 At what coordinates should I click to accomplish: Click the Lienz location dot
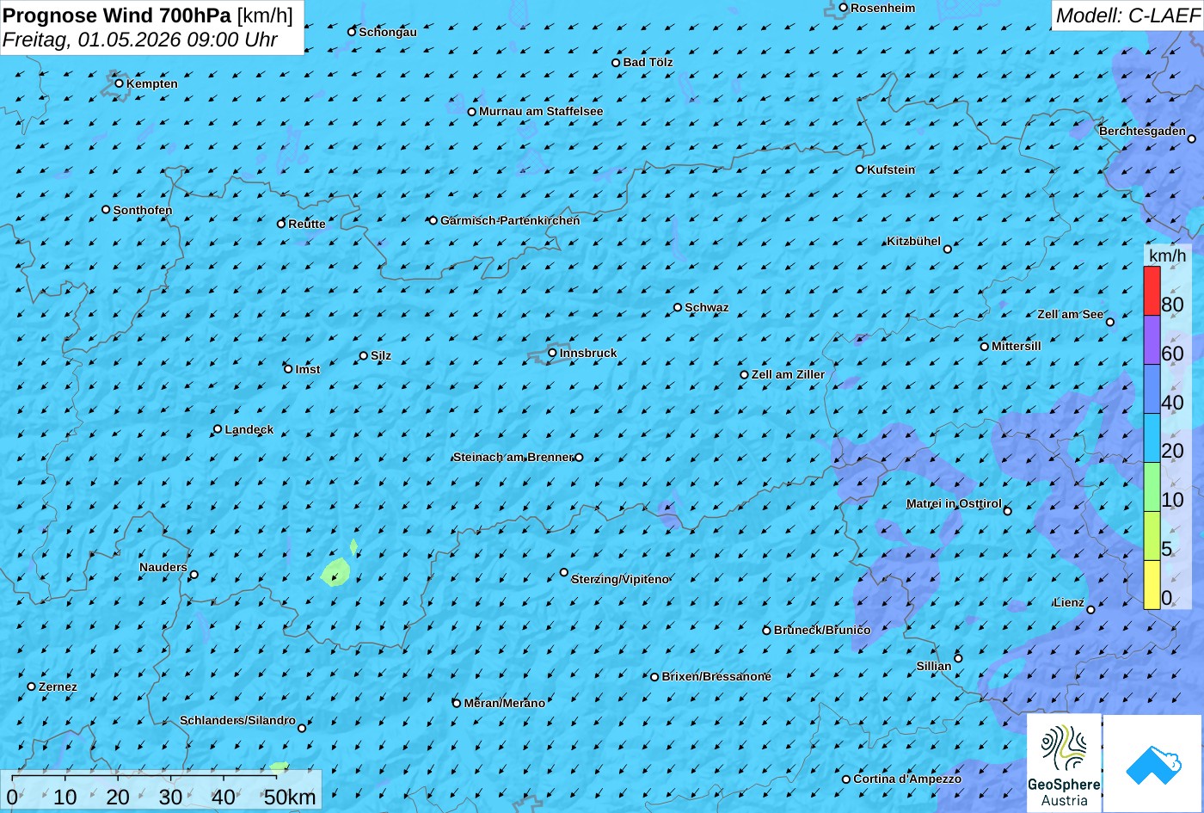click(1090, 610)
